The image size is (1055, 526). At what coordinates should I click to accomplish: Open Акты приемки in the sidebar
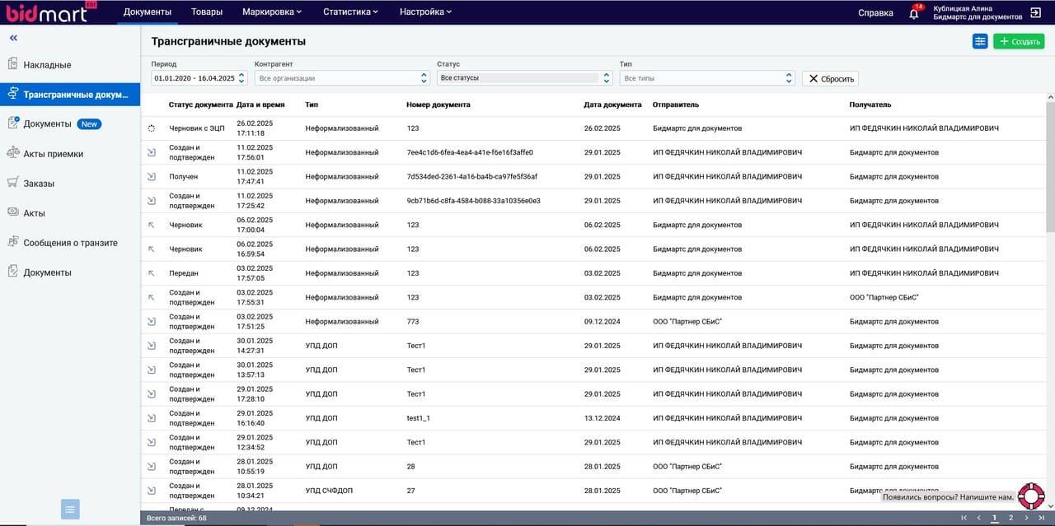[53, 154]
